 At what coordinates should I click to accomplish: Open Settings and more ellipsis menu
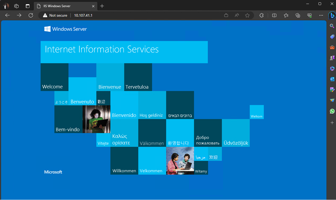(321, 15)
